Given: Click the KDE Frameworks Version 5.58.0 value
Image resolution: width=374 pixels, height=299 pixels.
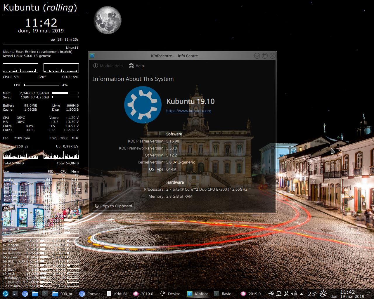Looking at the screenshot, I should [x=172, y=148].
